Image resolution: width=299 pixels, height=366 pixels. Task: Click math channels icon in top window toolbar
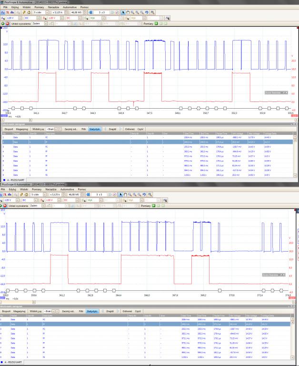pos(168,18)
